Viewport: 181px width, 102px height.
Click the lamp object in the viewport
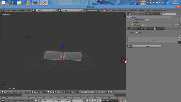[x=29, y=38]
